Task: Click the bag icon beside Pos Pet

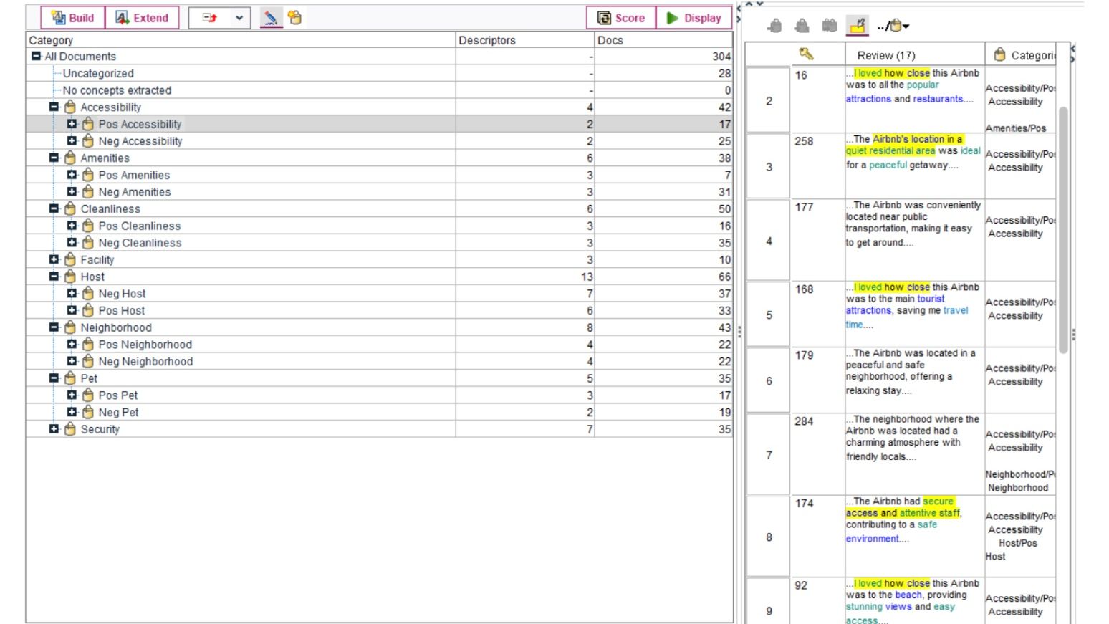Action: click(88, 395)
